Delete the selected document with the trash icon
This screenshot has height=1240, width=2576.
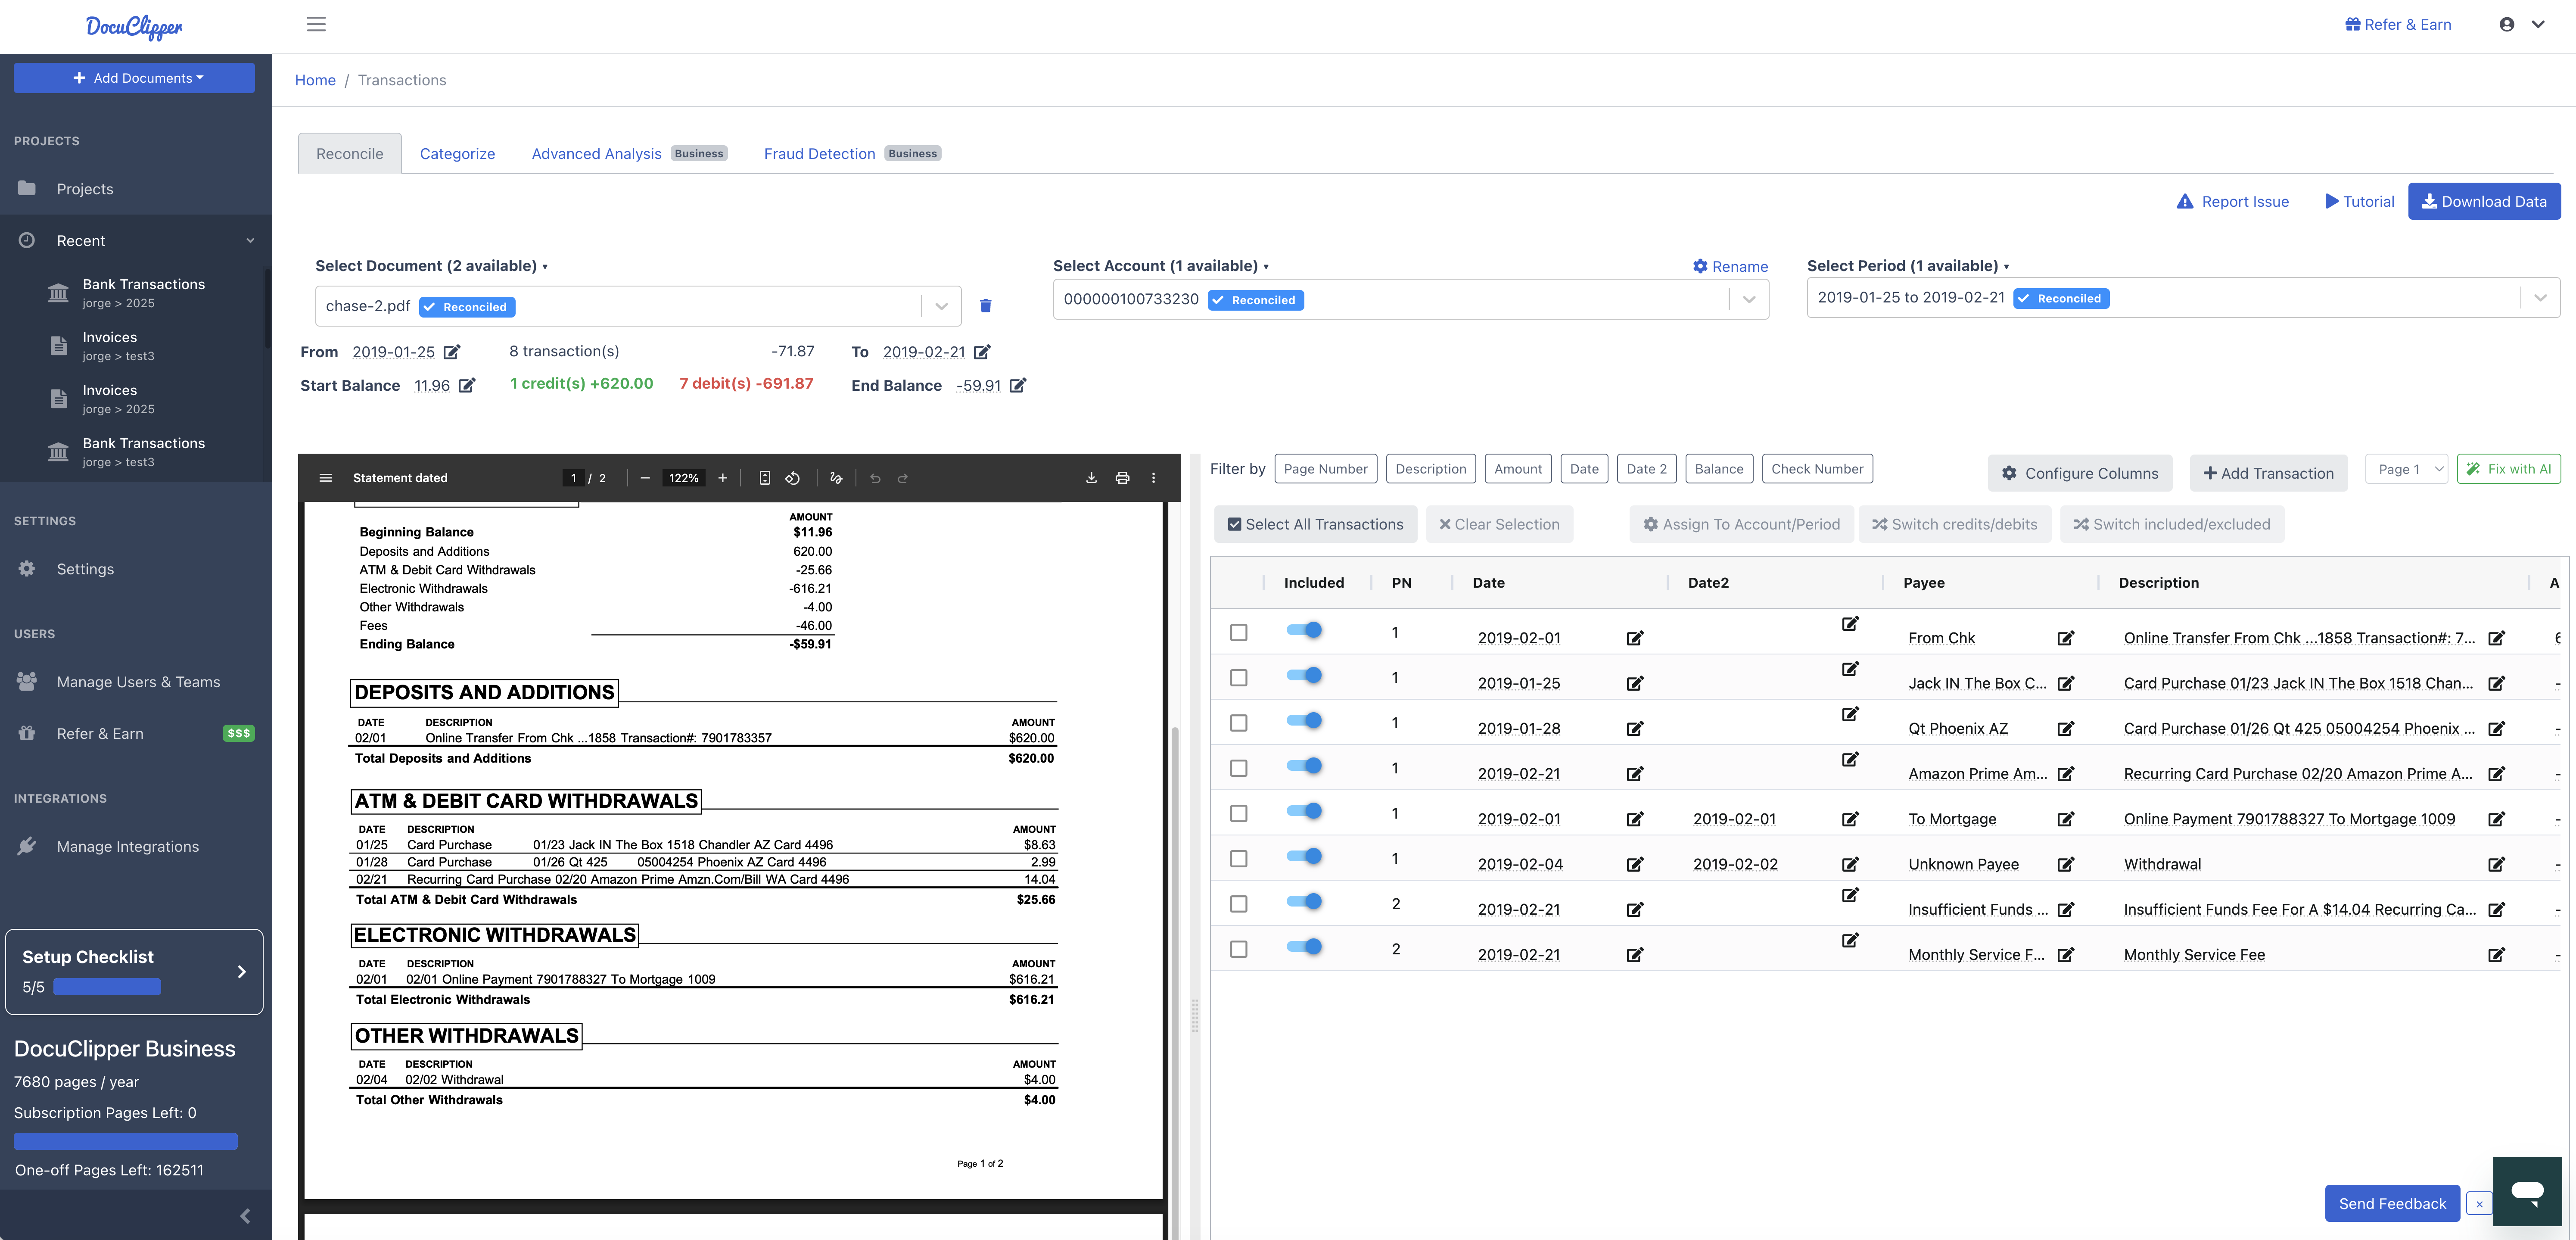[985, 306]
